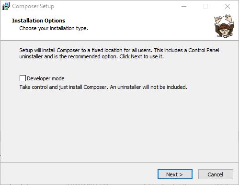Click the "Developer mode" label text
Screen dimensions: 239x185
46,78
